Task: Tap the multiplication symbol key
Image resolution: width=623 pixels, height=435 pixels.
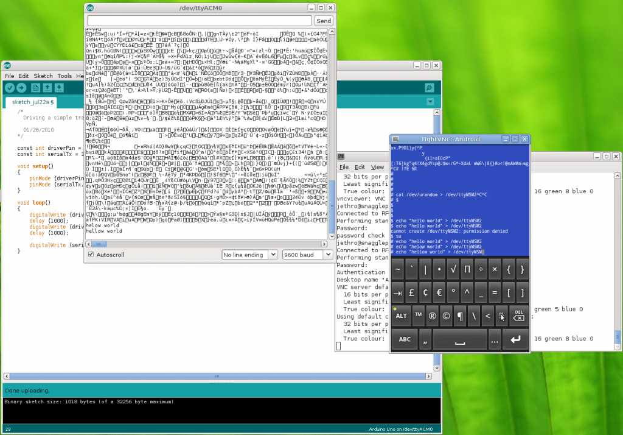Action: pos(495,269)
